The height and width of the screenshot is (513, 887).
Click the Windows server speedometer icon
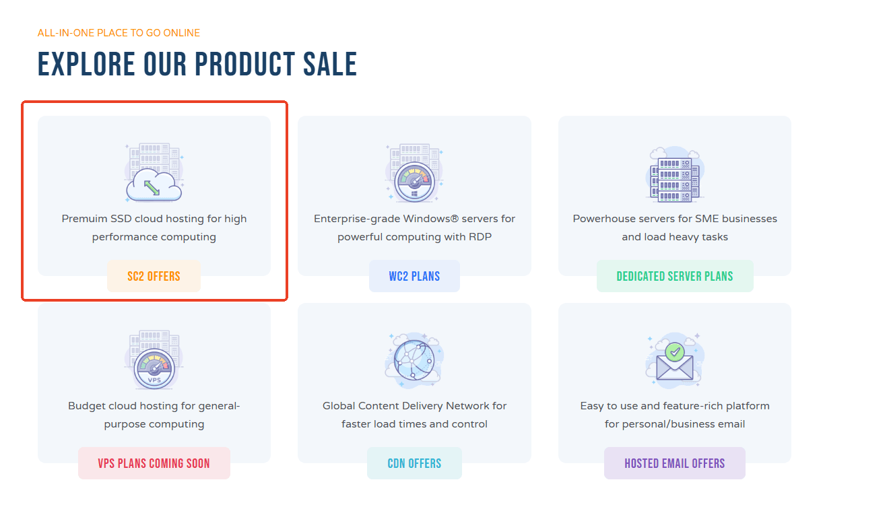pos(414,173)
